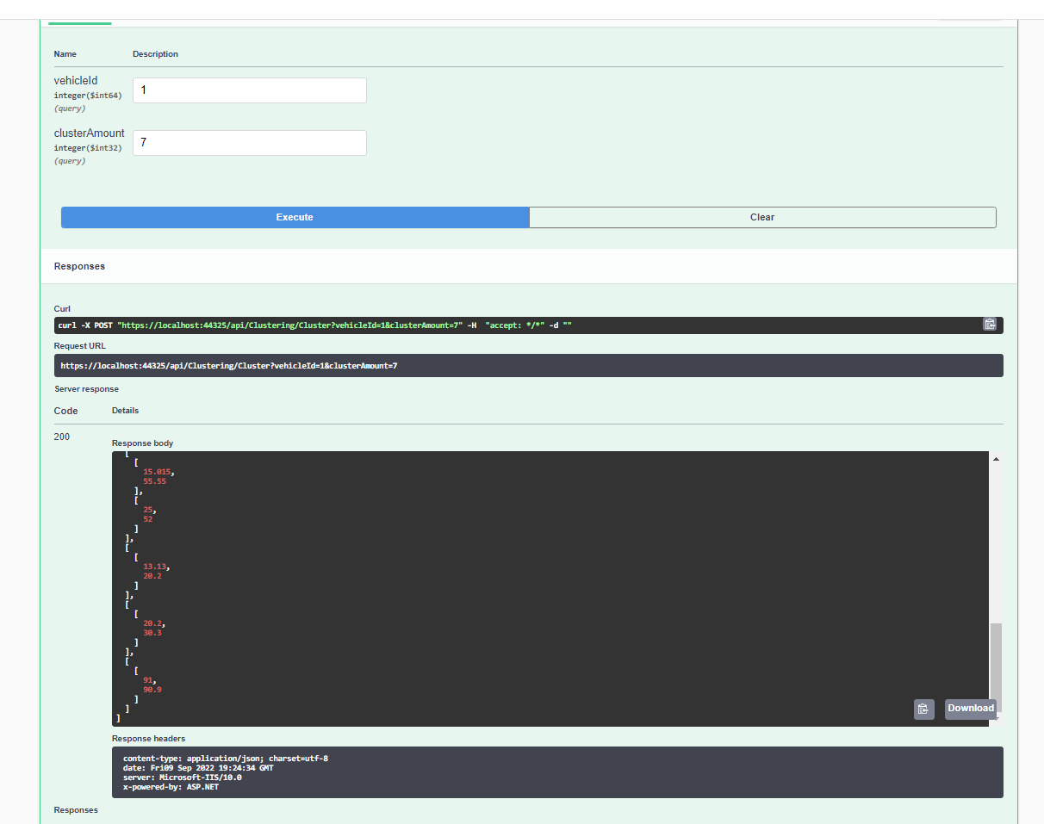The height and width of the screenshot is (824, 1044).
Task: Execute the Clustering API request
Action: (295, 217)
